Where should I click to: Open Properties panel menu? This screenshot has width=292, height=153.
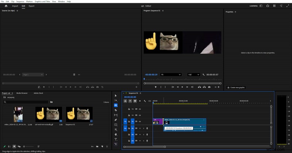click(235, 12)
